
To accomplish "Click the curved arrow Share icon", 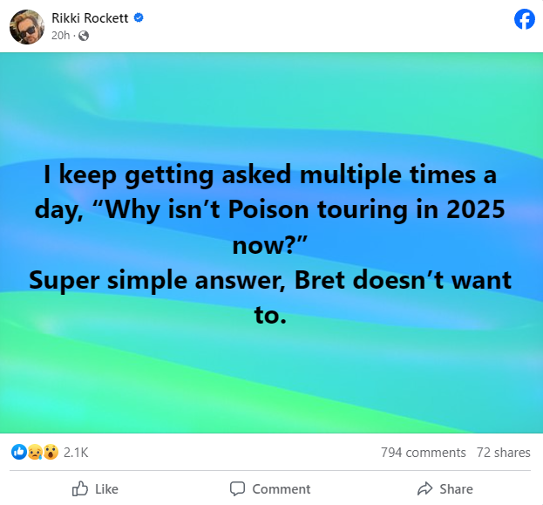I will click(x=424, y=488).
